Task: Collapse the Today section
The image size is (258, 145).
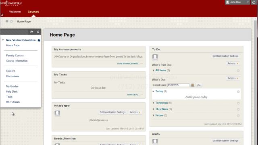Action: [x=153, y=91]
